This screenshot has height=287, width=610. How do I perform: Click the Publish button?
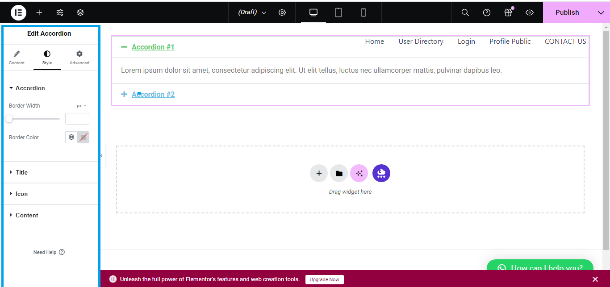point(567,12)
